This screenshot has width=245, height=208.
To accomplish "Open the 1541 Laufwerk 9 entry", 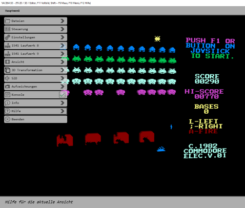I will 35,54.
